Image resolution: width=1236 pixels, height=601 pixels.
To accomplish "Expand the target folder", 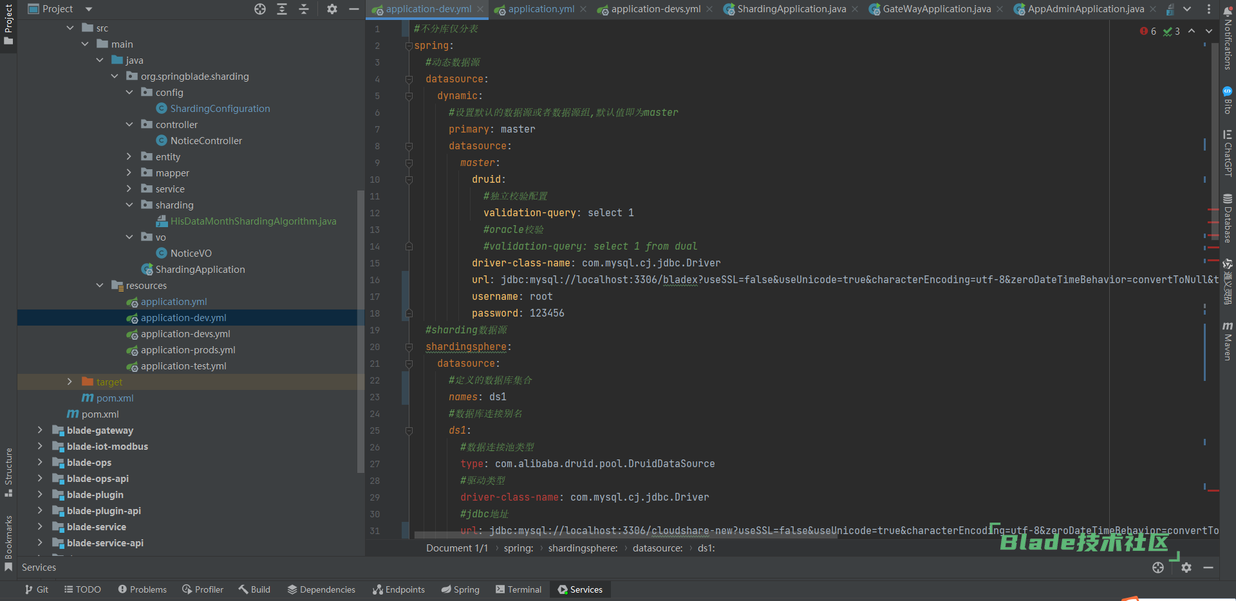I will tap(70, 382).
